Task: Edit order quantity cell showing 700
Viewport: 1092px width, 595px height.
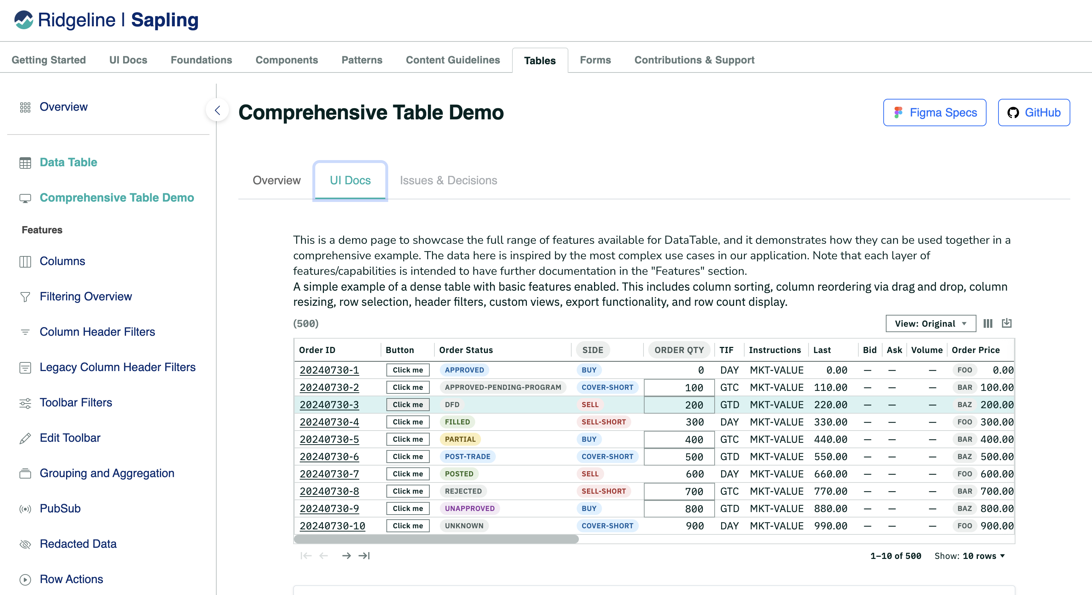Action: pos(679,491)
